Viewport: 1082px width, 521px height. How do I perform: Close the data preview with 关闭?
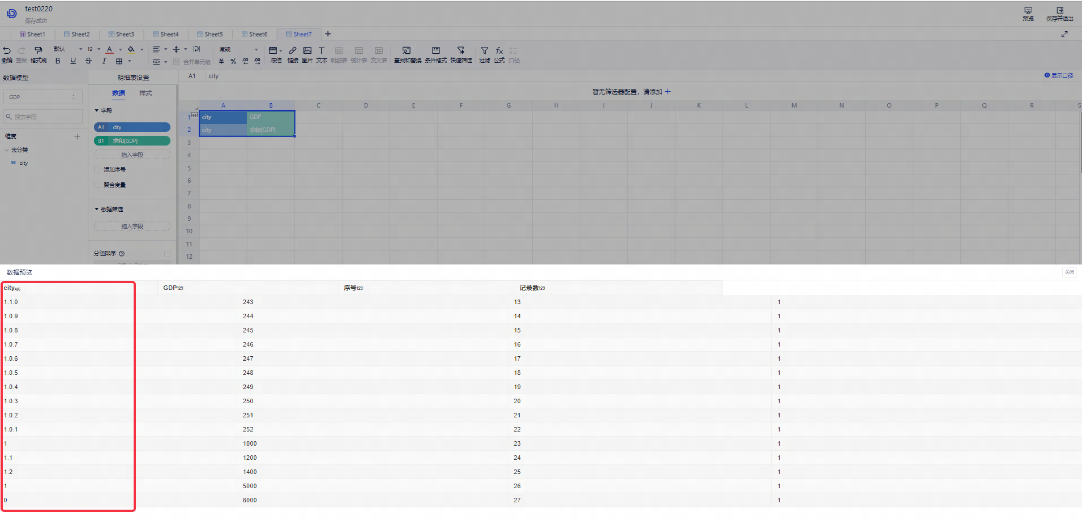pyautogui.click(x=1069, y=272)
